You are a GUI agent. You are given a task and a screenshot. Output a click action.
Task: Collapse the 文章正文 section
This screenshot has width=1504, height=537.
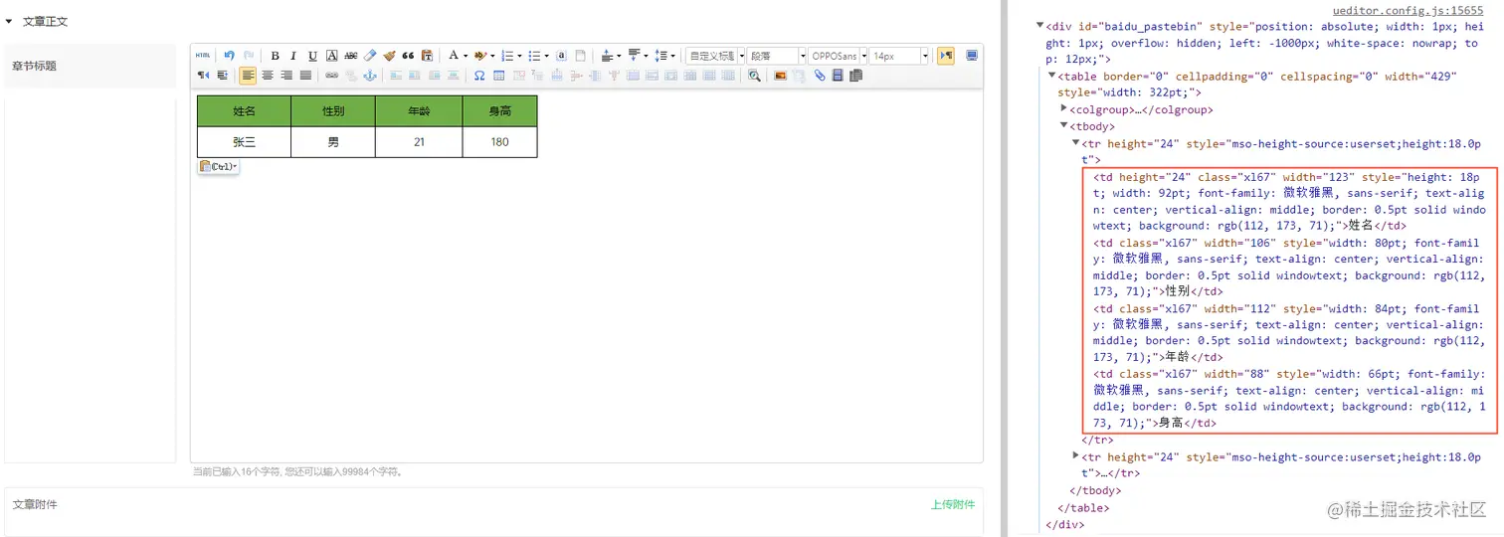pyautogui.click(x=10, y=21)
